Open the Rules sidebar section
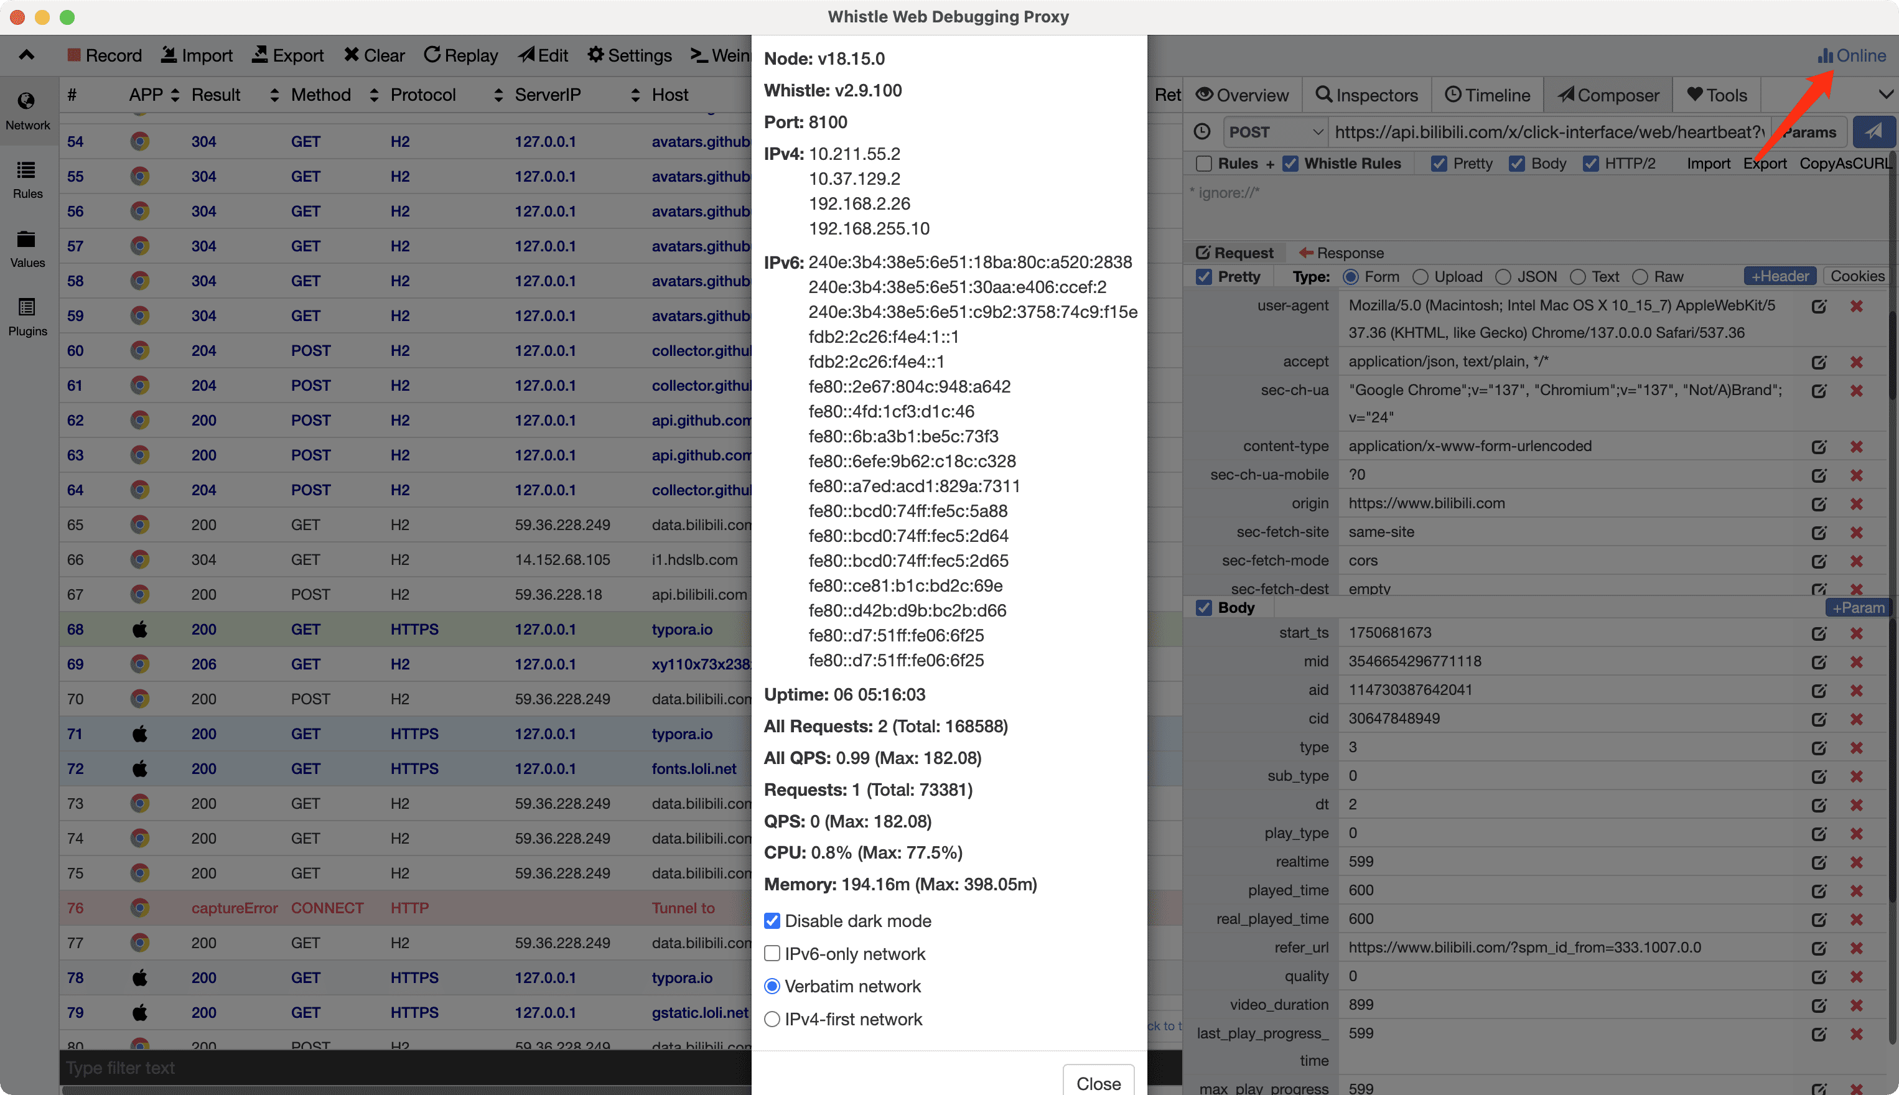The width and height of the screenshot is (1899, 1095). pyautogui.click(x=28, y=180)
